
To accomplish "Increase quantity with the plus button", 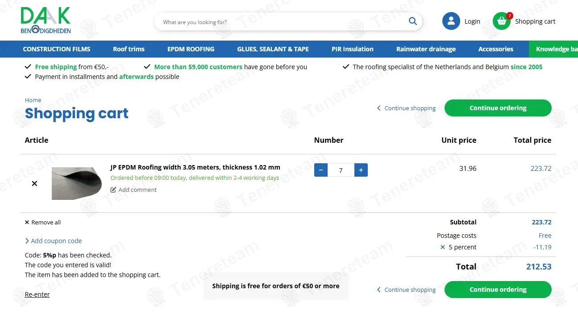I will pos(361,170).
